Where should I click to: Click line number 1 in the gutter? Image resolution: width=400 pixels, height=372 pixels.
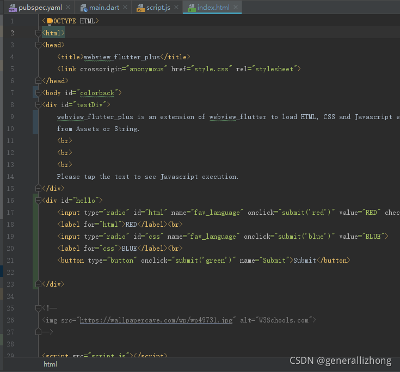(x=12, y=21)
